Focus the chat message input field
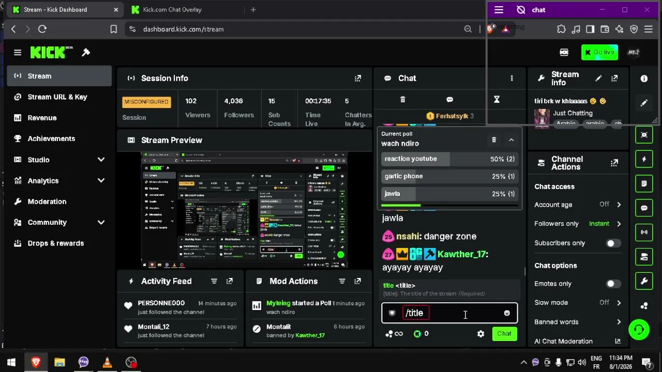 pos(449,313)
